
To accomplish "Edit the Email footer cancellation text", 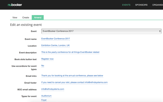I will 75,82.
